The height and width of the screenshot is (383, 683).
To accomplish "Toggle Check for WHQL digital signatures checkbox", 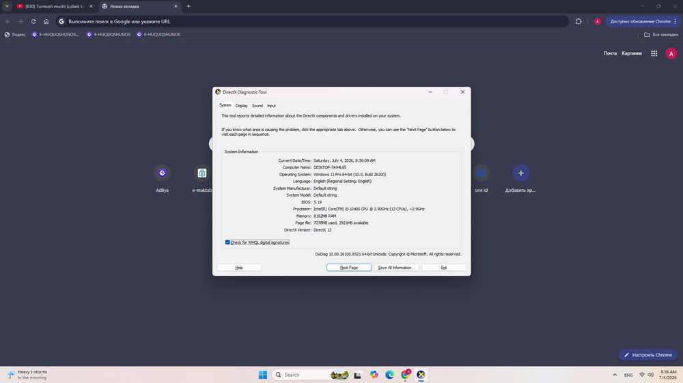I will pos(227,242).
